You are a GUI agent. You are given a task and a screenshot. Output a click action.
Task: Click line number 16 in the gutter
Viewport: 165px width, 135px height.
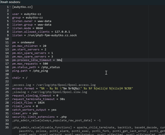(7, 60)
